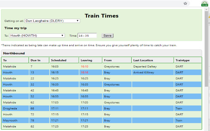Click the train times extension icon
Image resolution: width=210 pixels, height=131 pixels.
click(x=204, y=4)
